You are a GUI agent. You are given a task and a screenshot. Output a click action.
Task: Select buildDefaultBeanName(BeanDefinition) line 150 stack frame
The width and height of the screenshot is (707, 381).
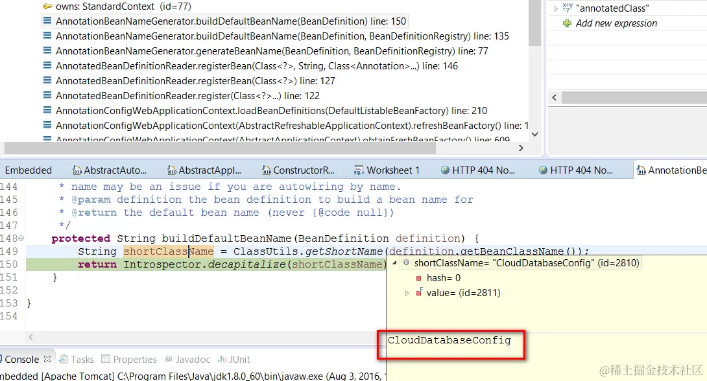coord(231,21)
